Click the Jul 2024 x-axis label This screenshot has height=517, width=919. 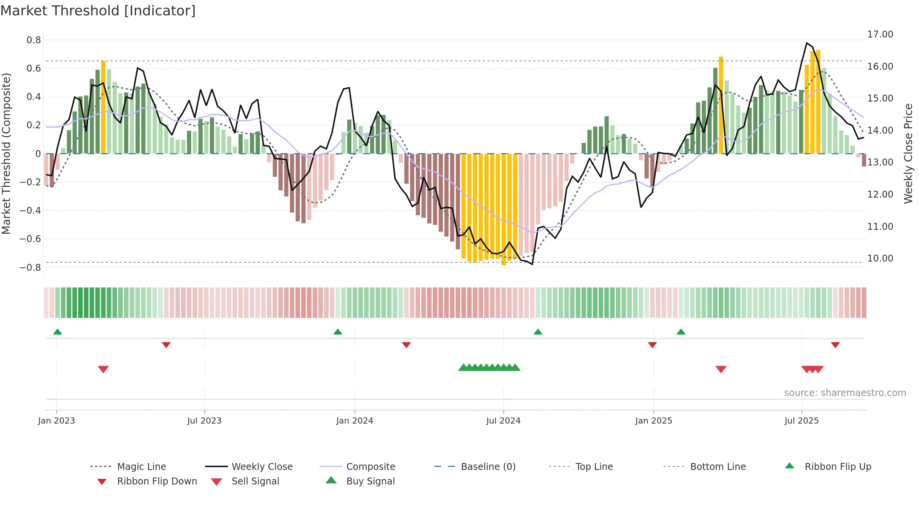pos(504,420)
